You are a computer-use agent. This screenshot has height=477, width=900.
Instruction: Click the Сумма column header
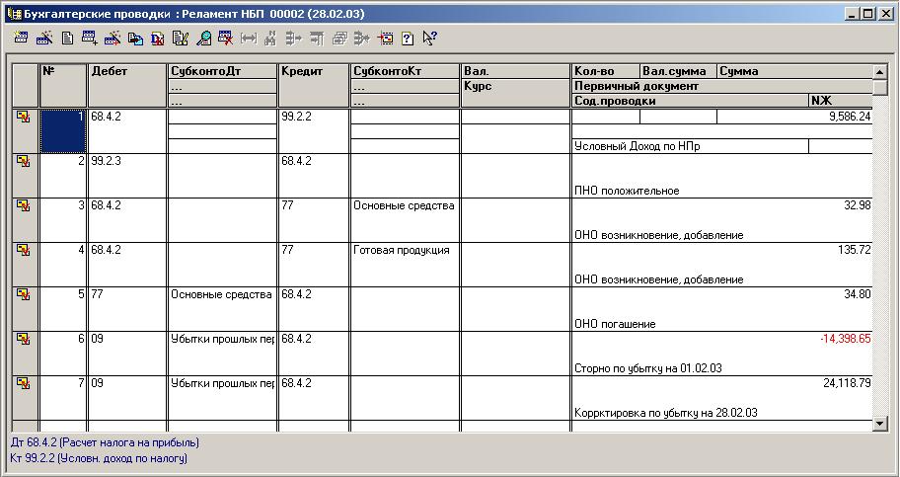(x=793, y=71)
